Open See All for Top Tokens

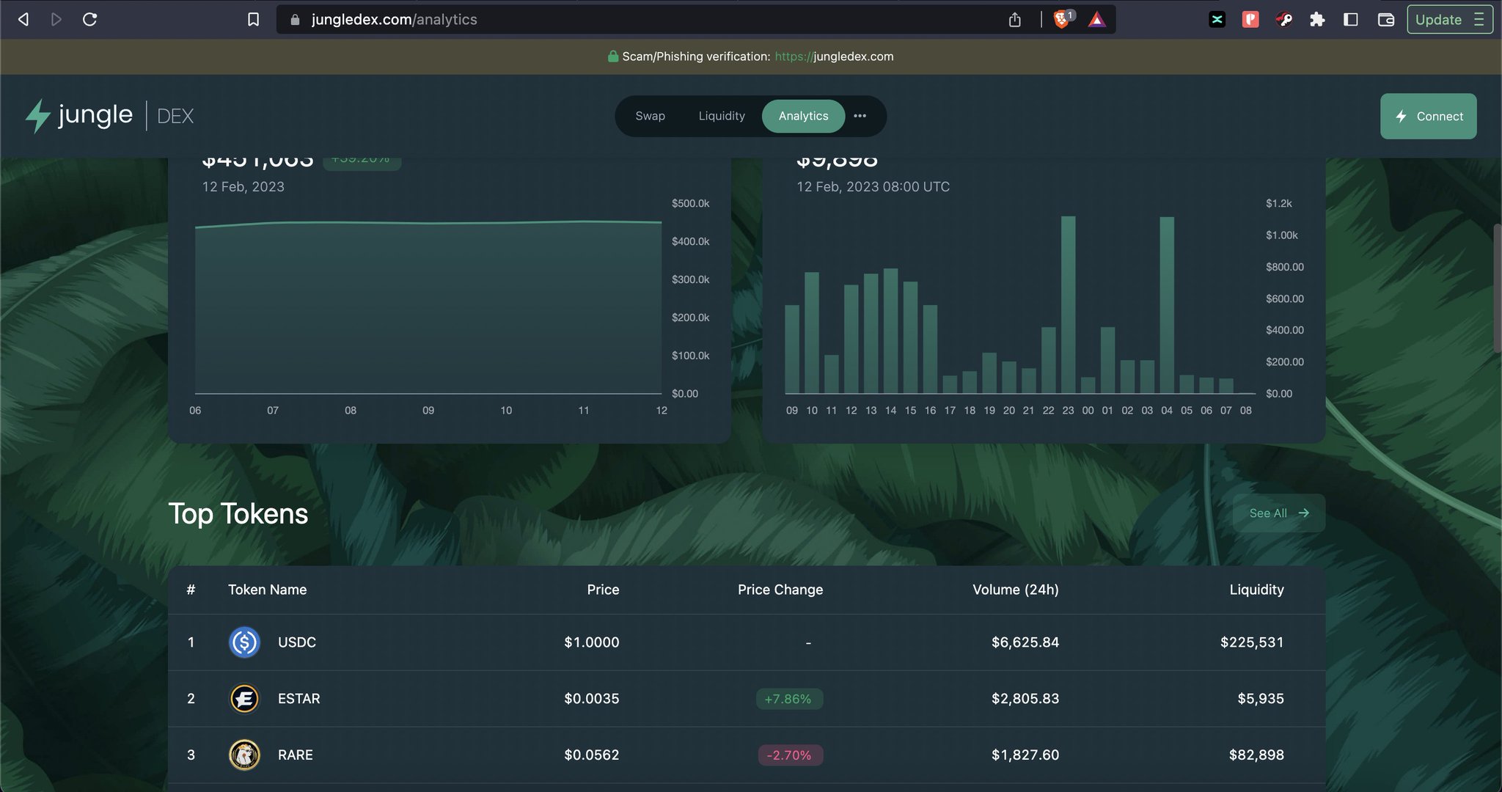point(1277,513)
